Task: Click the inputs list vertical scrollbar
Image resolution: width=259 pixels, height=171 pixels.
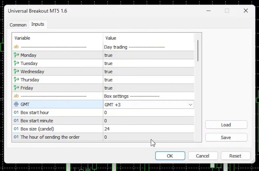Action: [x=198, y=51]
